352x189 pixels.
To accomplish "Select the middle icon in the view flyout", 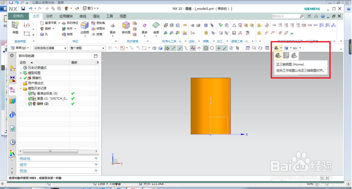I will (x=286, y=55).
